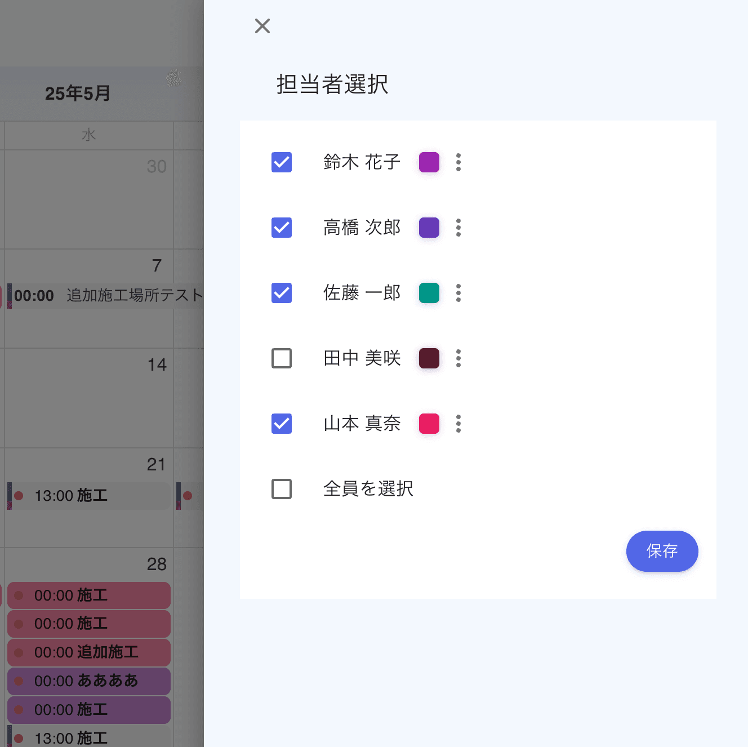The image size is (748, 747).
Task: Open the color swatch for 鈴木 花子
Action: pyautogui.click(x=429, y=162)
